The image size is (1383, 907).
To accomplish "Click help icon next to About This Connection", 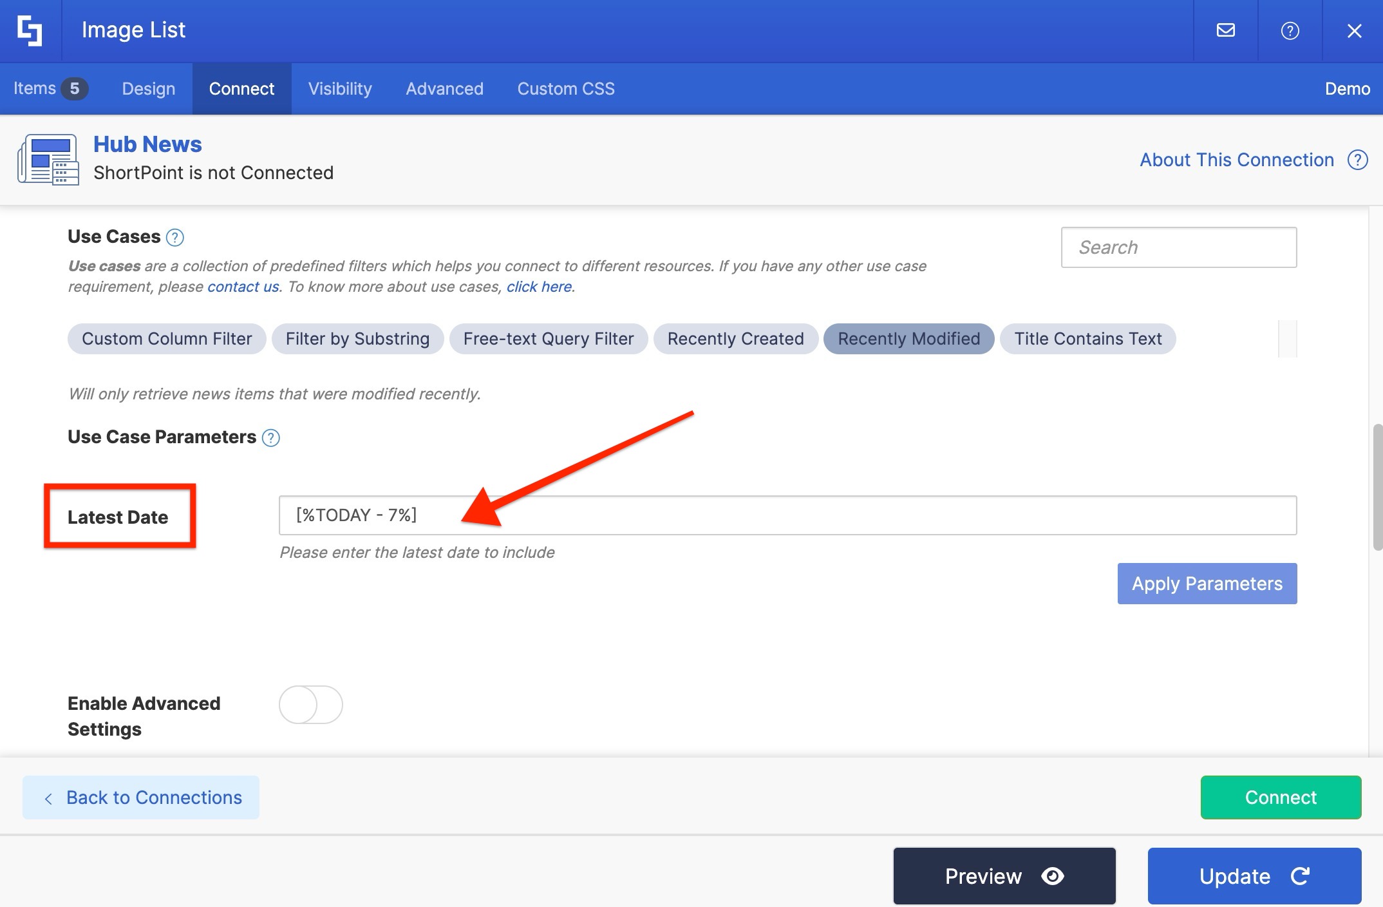I will point(1357,160).
